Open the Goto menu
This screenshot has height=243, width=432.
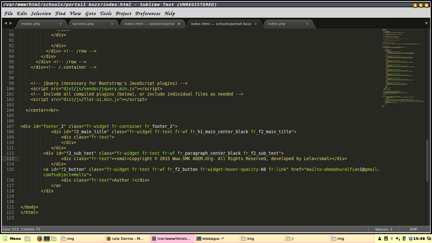point(90,14)
